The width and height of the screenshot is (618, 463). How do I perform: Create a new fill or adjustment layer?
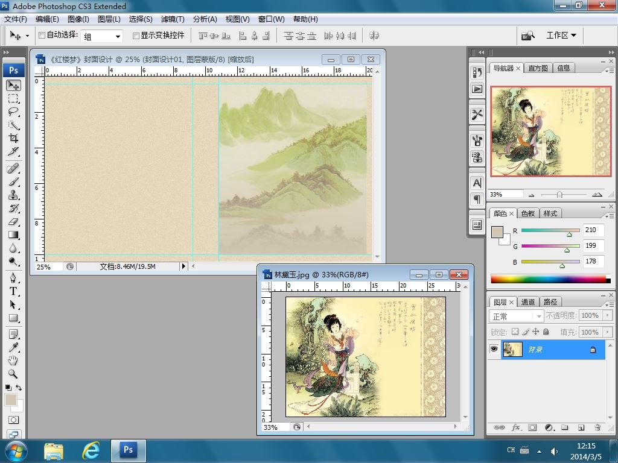[x=549, y=427]
